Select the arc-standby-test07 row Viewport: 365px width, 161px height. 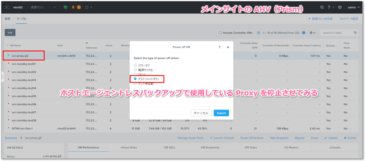coord(182,112)
